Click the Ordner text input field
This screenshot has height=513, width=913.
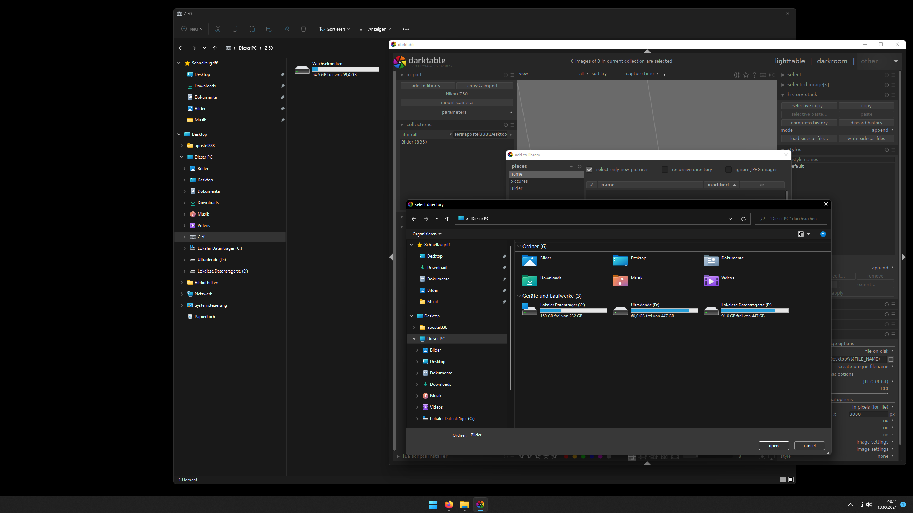tap(646, 435)
